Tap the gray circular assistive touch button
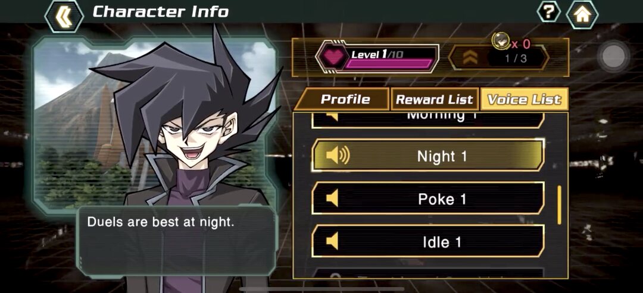The width and height of the screenshot is (643, 293). pyautogui.click(x=613, y=55)
